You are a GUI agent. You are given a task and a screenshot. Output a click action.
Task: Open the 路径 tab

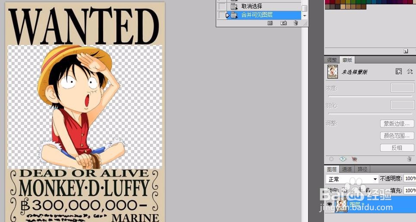click(362, 169)
